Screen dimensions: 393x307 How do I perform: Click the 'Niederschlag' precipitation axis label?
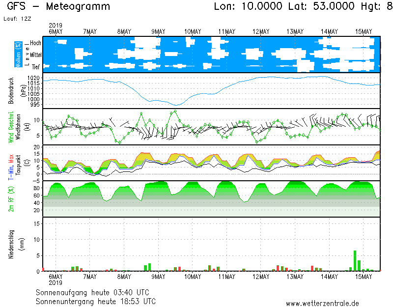click(11, 244)
